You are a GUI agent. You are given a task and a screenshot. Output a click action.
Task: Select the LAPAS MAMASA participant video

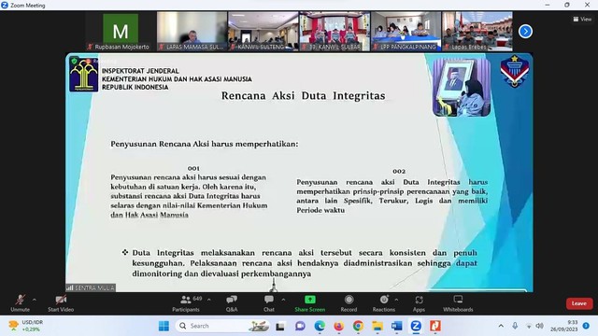(192, 31)
